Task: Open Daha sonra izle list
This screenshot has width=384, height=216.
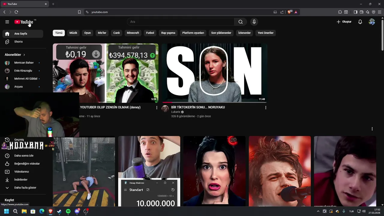Action: pos(23,156)
